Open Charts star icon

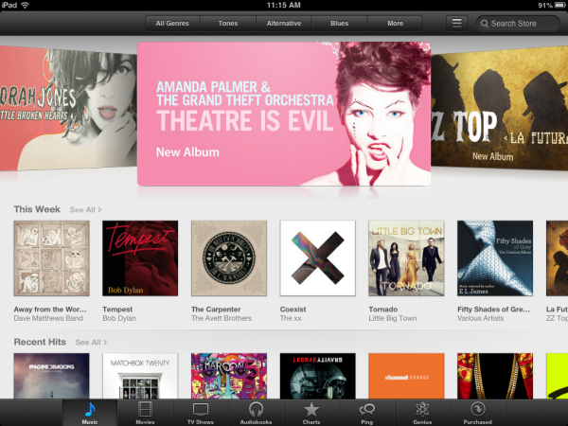pos(311,409)
